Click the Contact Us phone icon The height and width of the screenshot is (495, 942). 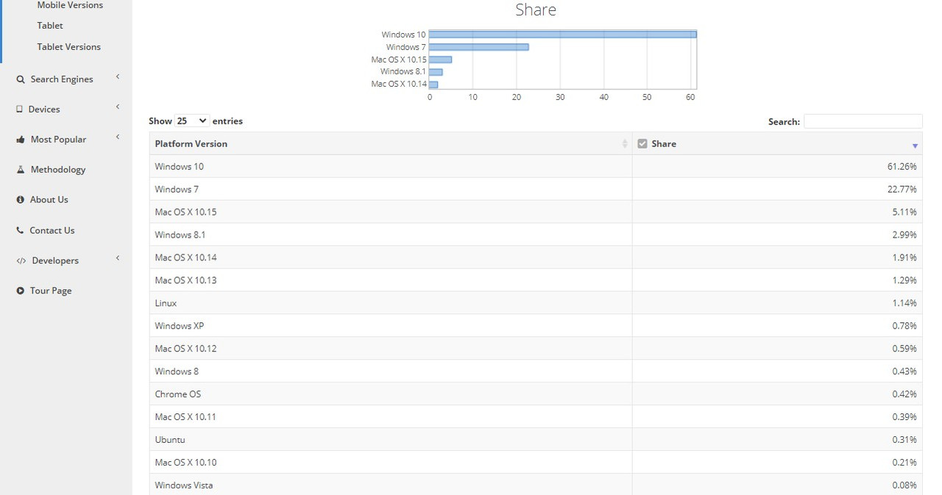pyautogui.click(x=21, y=230)
